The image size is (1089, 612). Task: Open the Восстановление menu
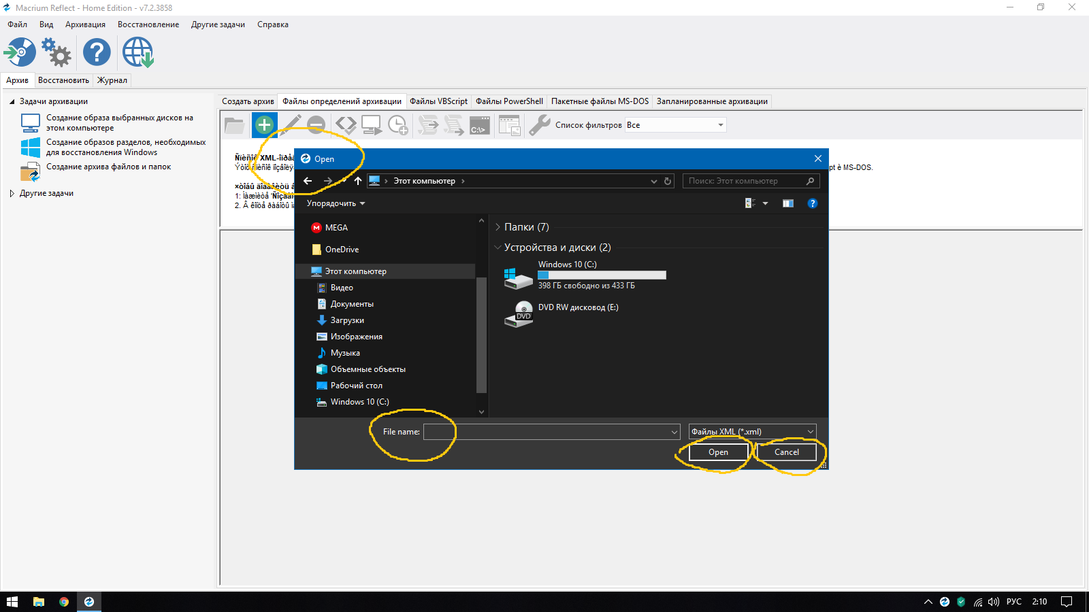pyautogui.click(x=148, y=24)
